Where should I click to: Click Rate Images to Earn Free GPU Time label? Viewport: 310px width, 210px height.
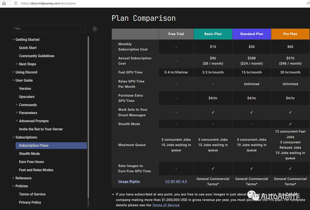tap(135, 168)
